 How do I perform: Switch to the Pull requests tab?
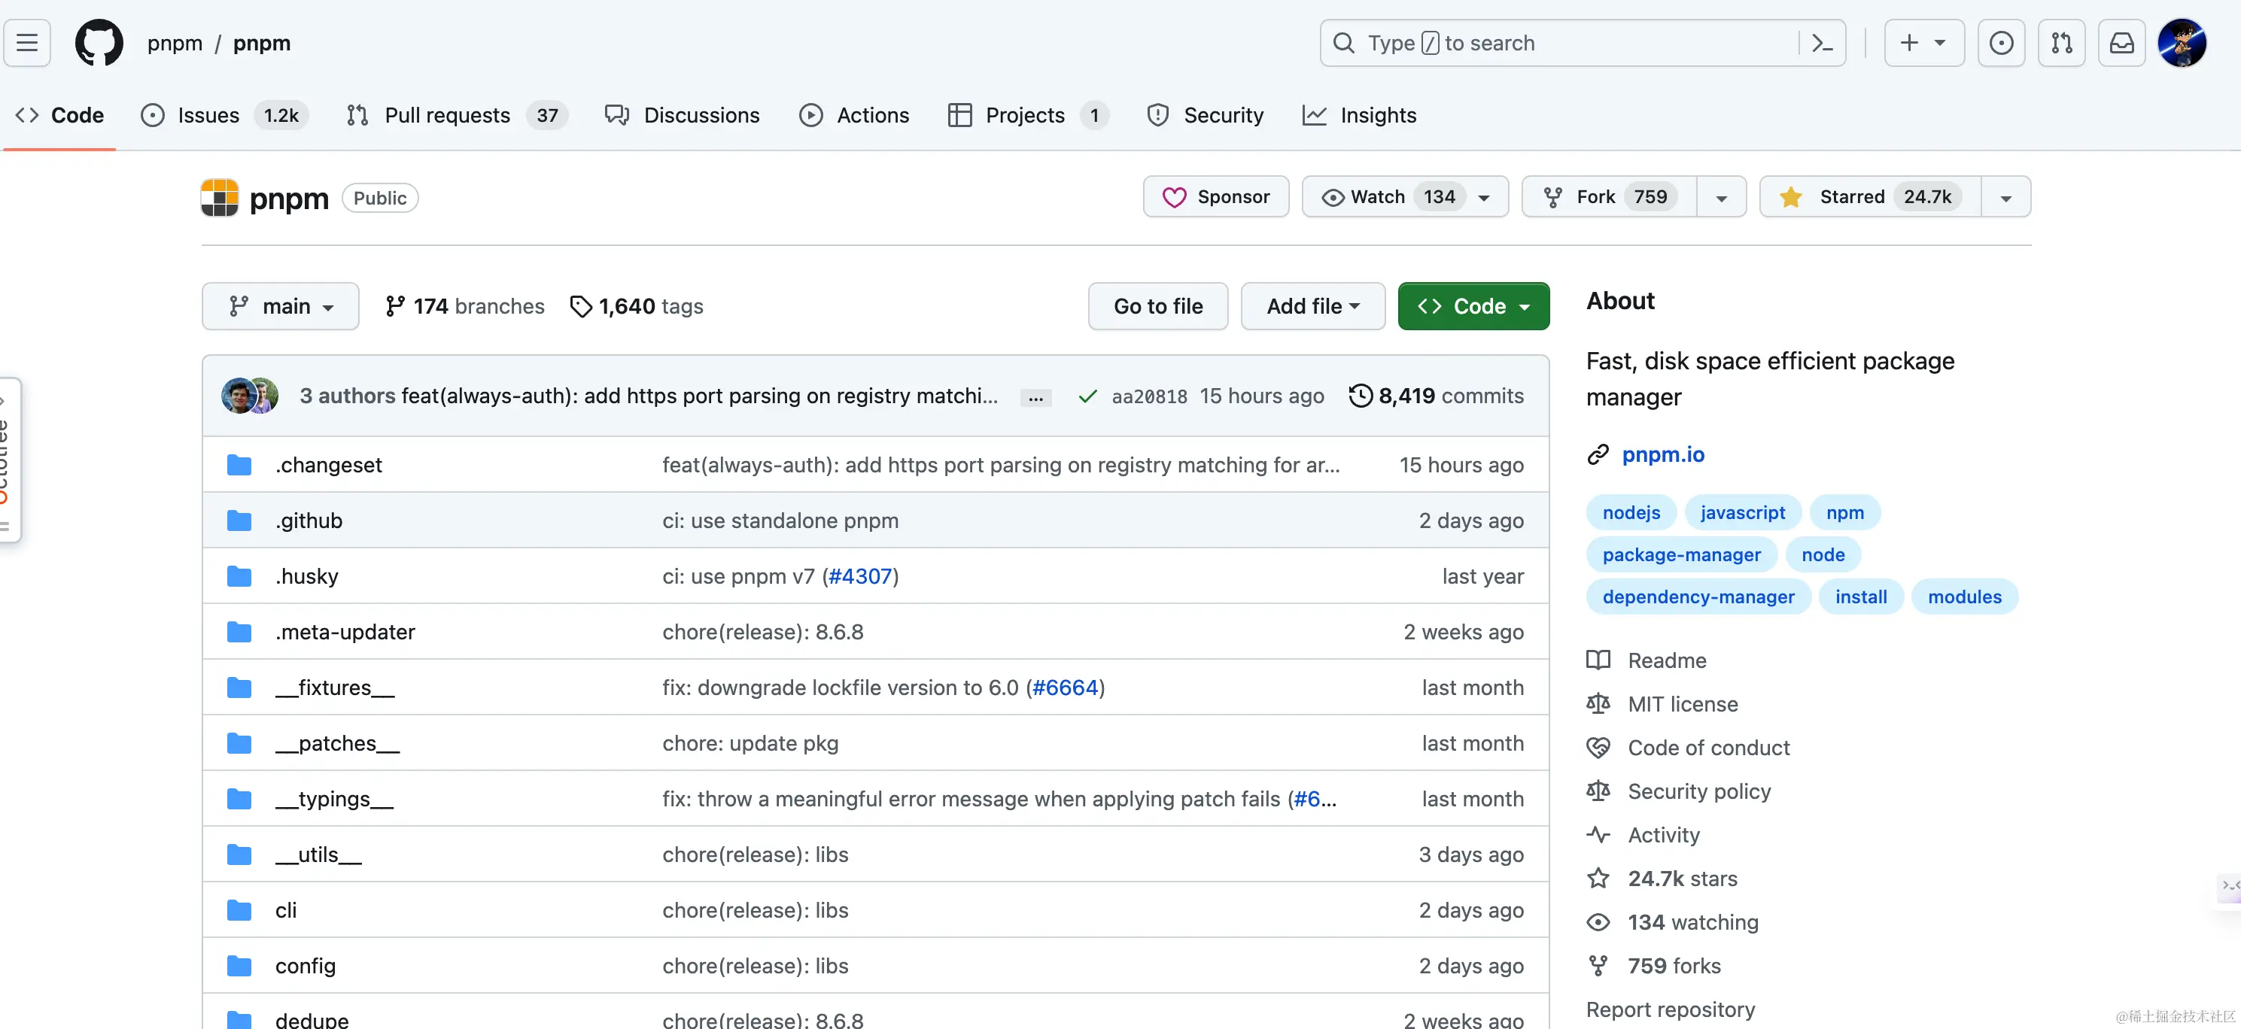click(446, 115)
